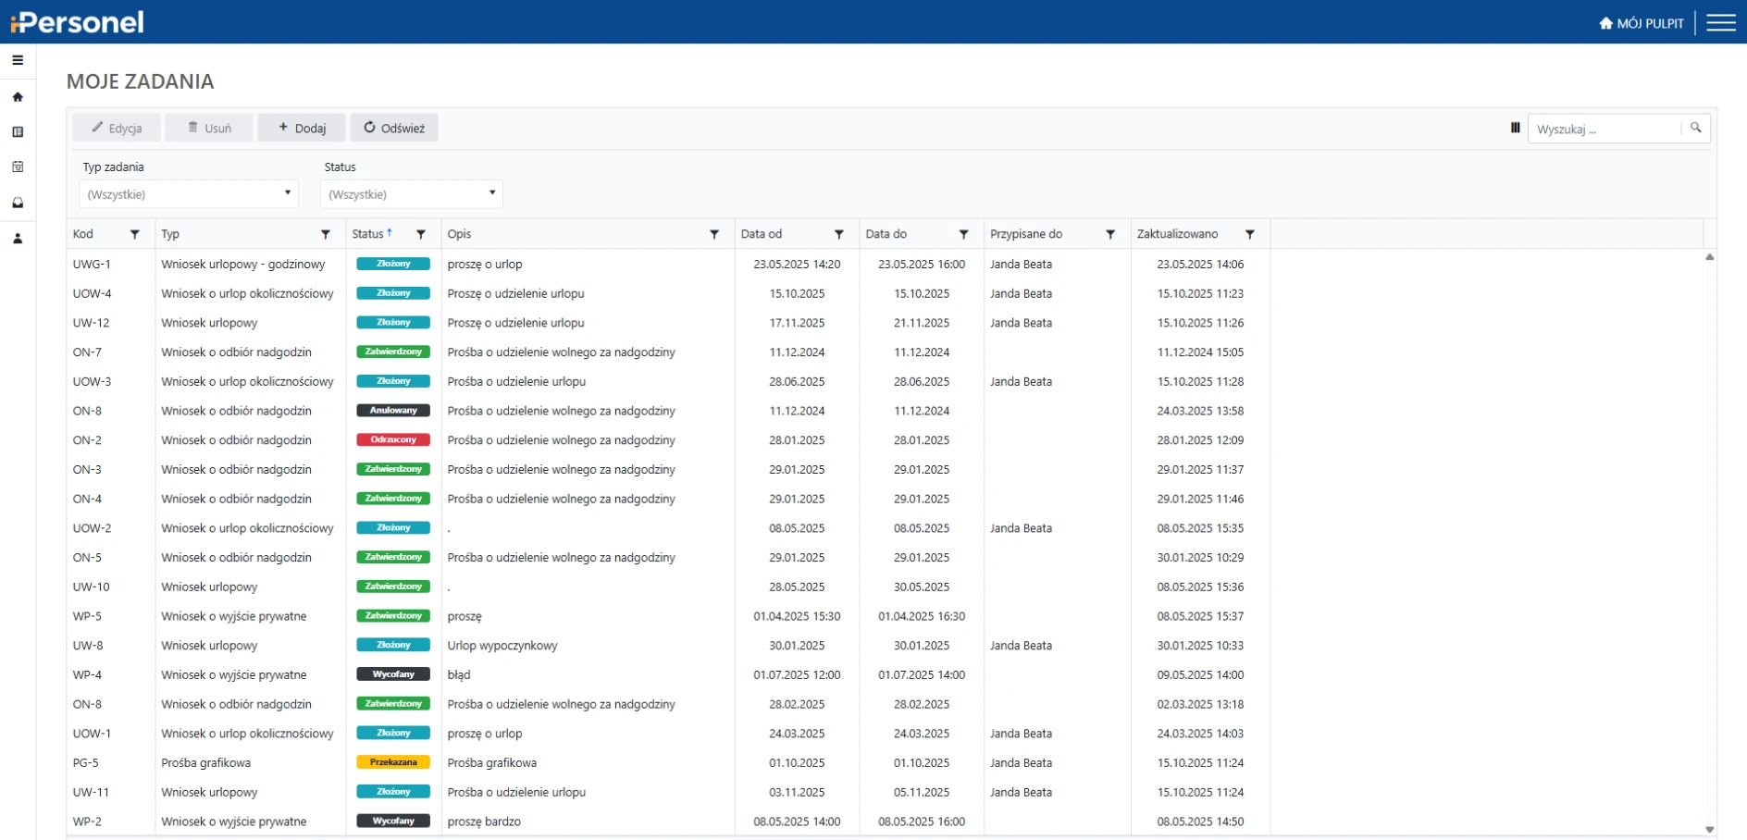The image size is (1747, 840).
Task: Click filter icon on Zaktualizowano column
Action: click(x=1250, y=235)
